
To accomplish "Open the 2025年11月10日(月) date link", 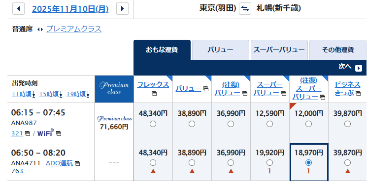I will pos(70,9).
